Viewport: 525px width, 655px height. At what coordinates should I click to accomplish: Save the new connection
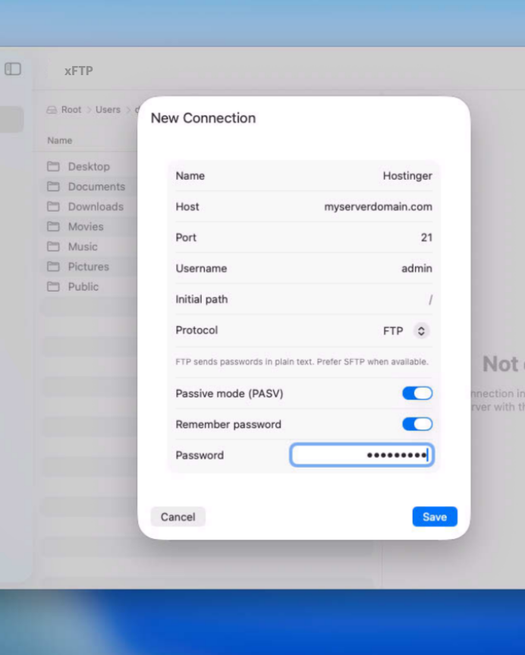point(435,517)
